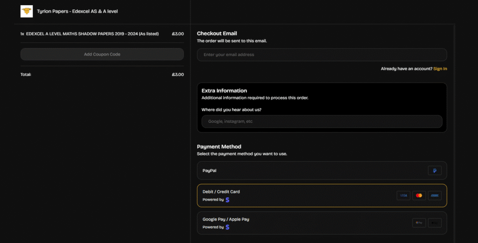This screenshot has height=243, width=478.
Task: Open the Sign In link
Action: (440, 69)
